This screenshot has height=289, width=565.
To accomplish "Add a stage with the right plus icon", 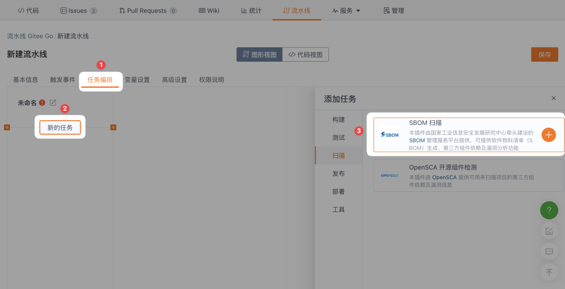I will (x=113, y=128).
